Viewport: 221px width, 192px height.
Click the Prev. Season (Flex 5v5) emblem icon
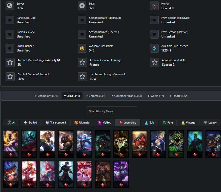coord(154,34)
